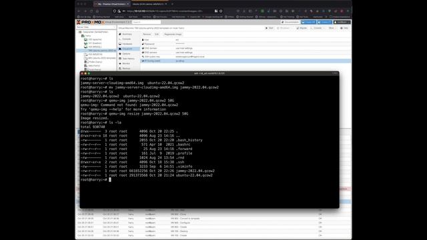The height and width of the screenshot is (240, 427).
Task: Open a new browser tab with plus
Action: 172,4
